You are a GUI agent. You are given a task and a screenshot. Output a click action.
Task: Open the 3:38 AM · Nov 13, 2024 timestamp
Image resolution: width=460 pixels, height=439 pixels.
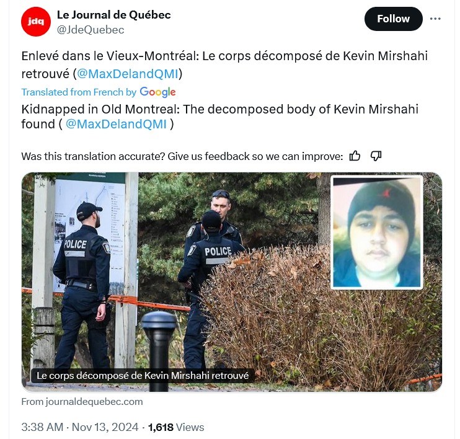pos(80,427)
